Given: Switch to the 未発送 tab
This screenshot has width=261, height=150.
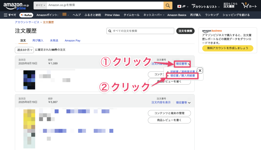Looking at the screenshot, I should pos(54,40).
